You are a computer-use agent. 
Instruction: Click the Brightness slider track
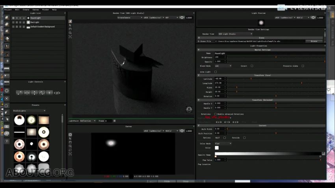(276, 57)
